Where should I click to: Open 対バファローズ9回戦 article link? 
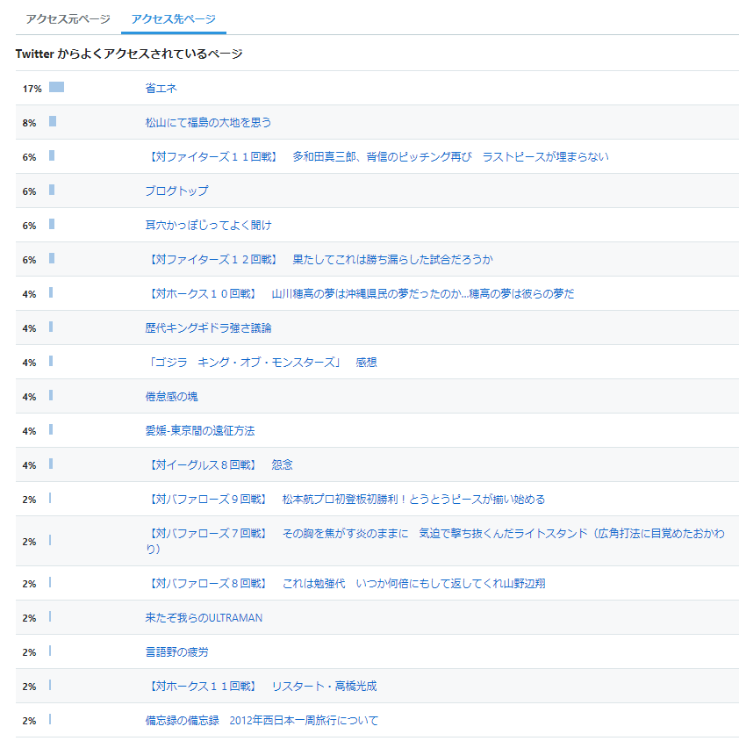point(346,500)
